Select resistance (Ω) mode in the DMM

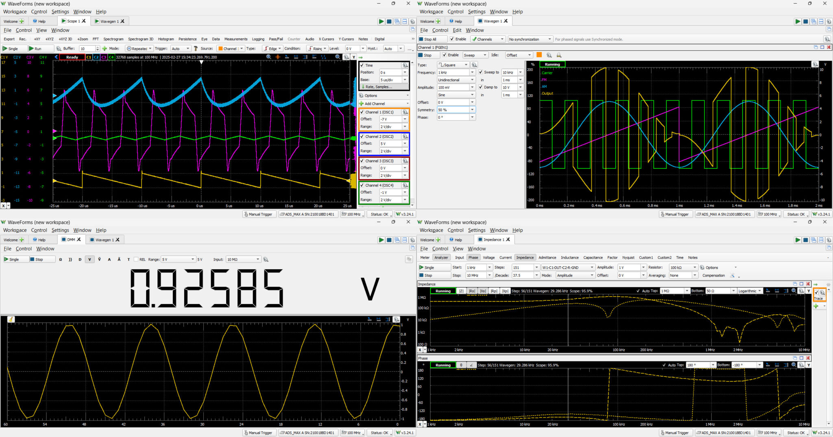(x=61, y=259)
